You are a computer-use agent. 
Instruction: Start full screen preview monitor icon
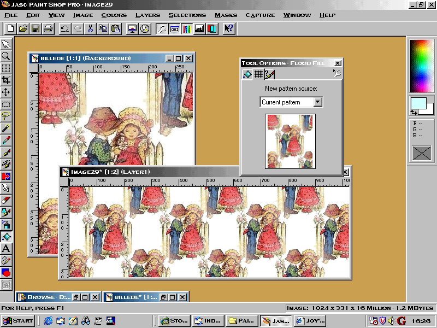coord(132,28)
